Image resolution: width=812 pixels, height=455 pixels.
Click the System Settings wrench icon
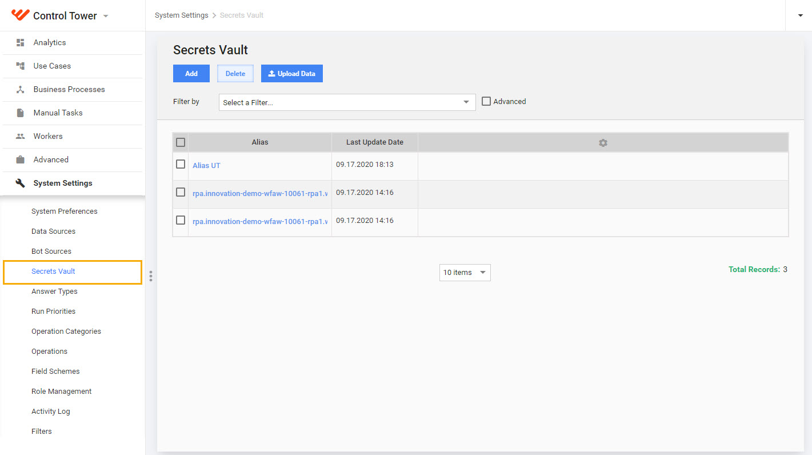pos(21,183)
